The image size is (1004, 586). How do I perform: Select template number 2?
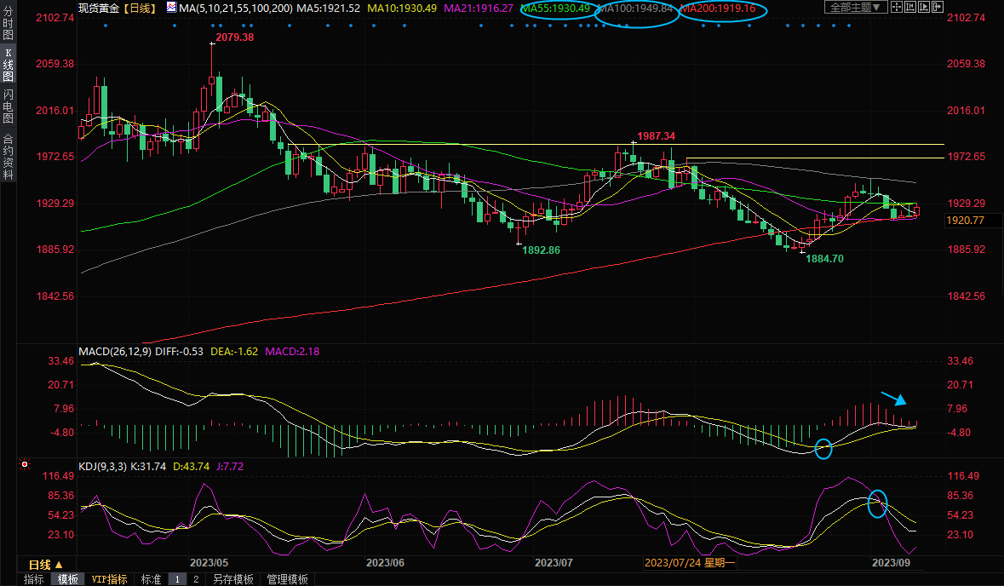pyautogui.click(x=196, y=579)
